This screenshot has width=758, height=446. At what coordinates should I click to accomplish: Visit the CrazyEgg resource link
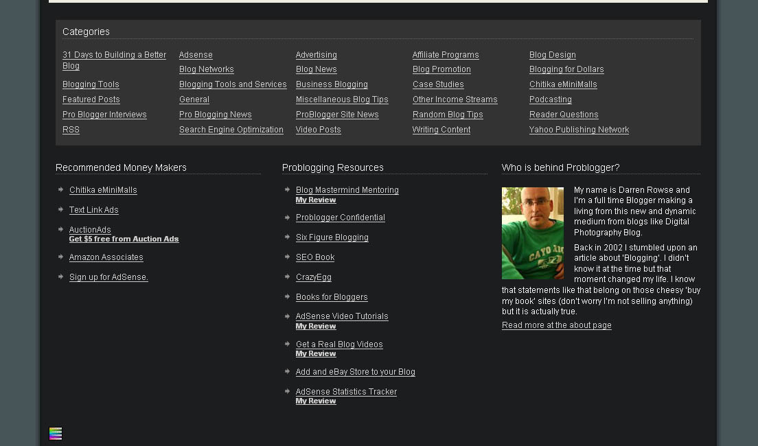tap(314, 277)
